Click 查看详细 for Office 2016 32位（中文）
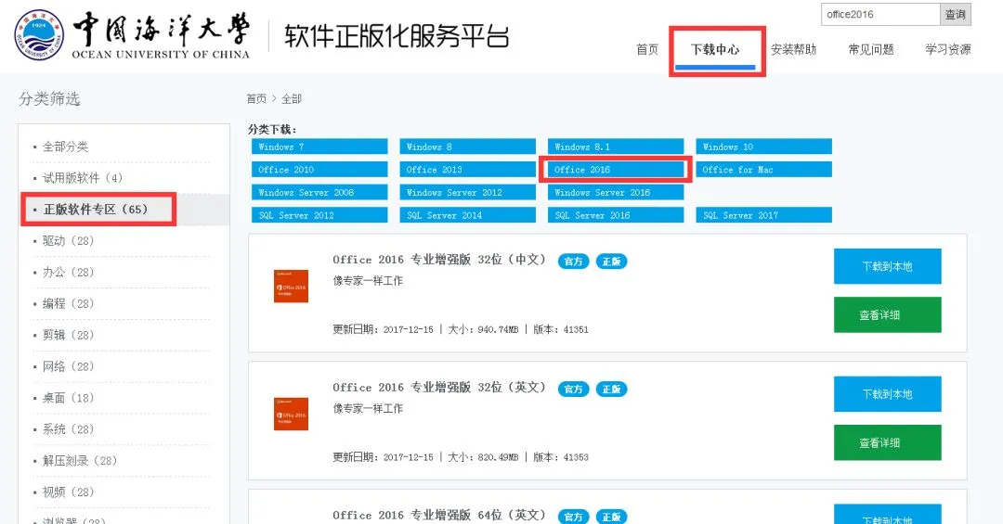 [x=887, y=314]
